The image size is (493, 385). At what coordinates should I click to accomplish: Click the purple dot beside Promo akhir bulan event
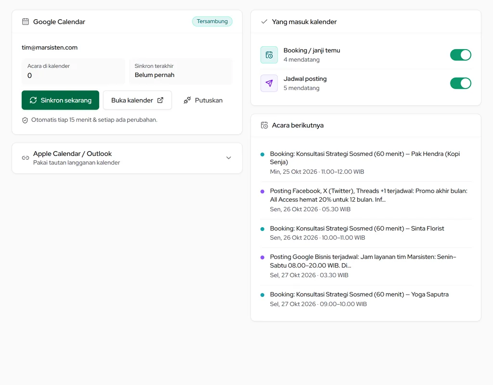[262, 192]
